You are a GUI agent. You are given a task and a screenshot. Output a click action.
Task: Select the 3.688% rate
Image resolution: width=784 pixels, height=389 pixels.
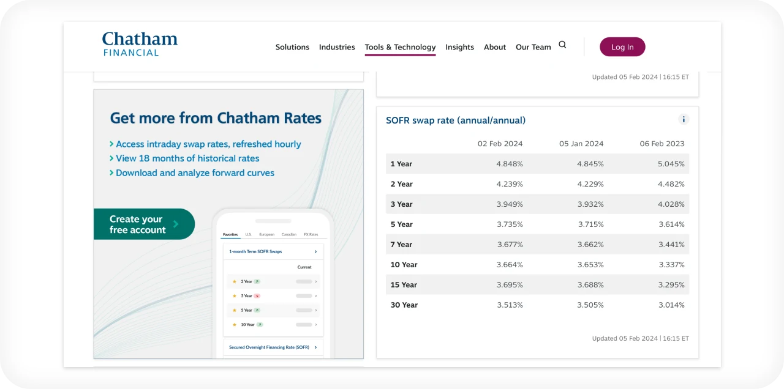pyautogui.click(x=590, y=285)
